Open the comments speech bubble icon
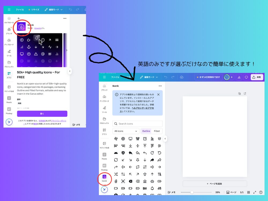The height and width of the screenshot is (201, 268). pos(246,77)
